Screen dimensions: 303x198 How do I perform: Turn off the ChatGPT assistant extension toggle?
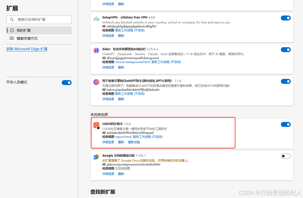[286, 81]
